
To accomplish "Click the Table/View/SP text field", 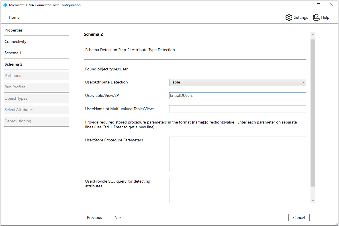I will click(237, 96).
